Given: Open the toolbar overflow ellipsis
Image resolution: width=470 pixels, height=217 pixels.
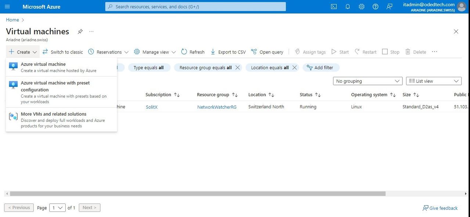Looking at the screenshot, I should tap(435, 52).
